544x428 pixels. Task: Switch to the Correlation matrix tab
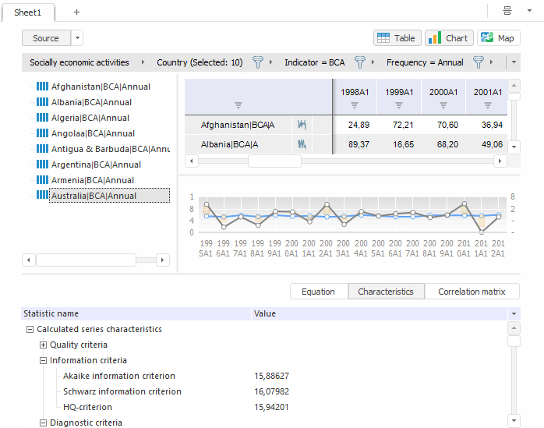(472, 292)
